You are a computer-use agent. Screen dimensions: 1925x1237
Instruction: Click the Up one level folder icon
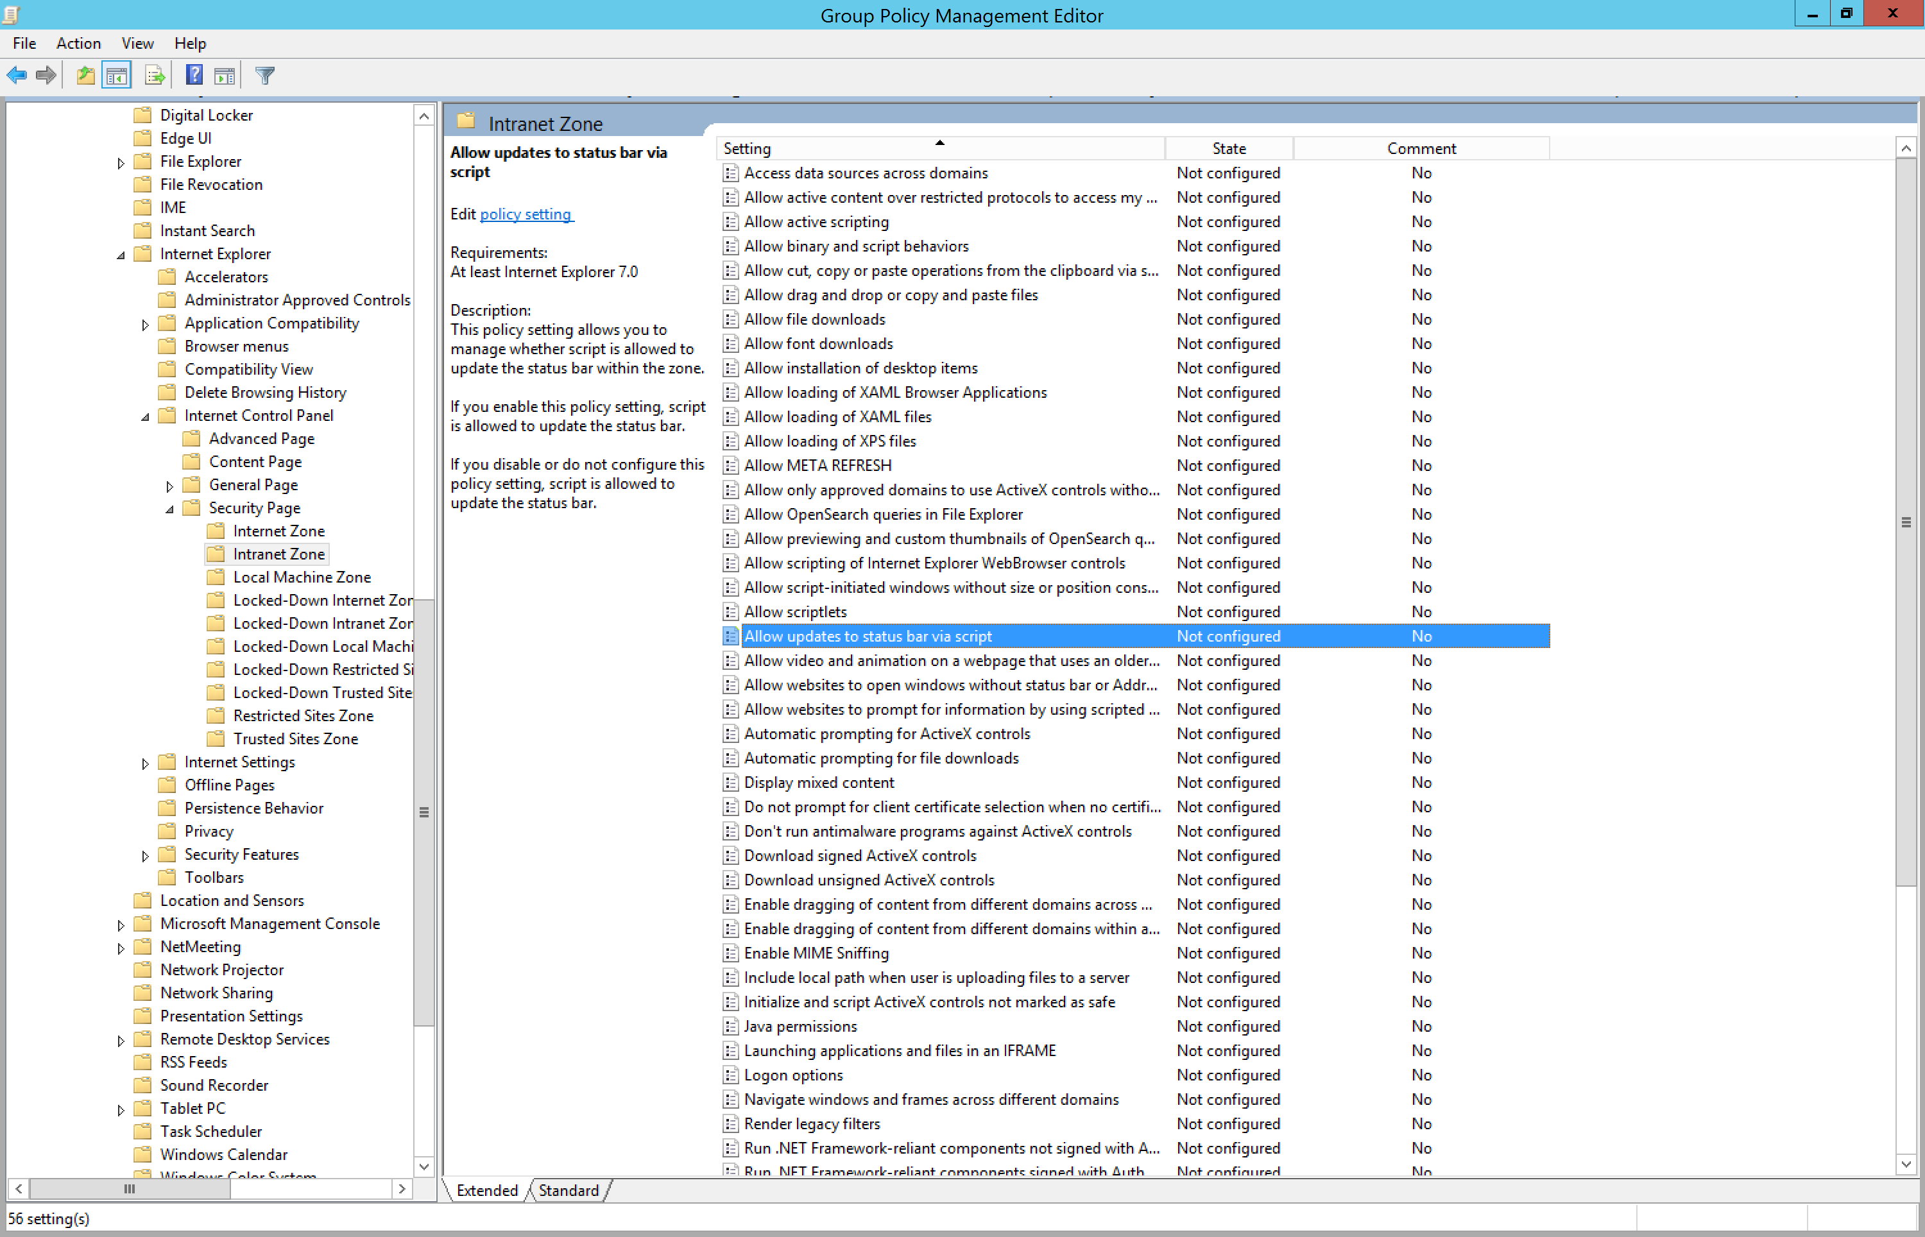(x=85, y=74)
